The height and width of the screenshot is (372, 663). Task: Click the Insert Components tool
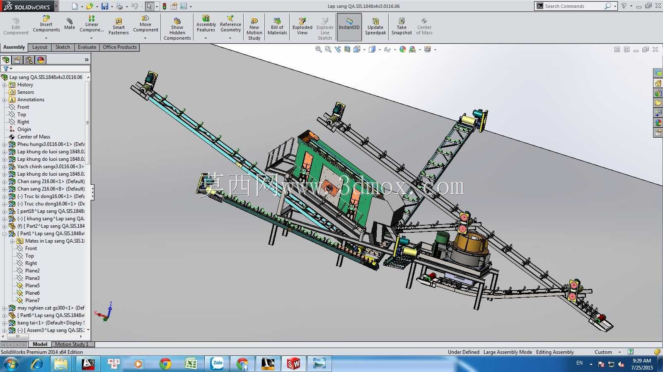pos(46,24)
